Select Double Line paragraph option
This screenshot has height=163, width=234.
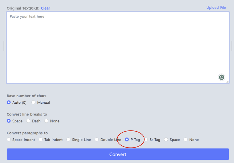point(97,139)
